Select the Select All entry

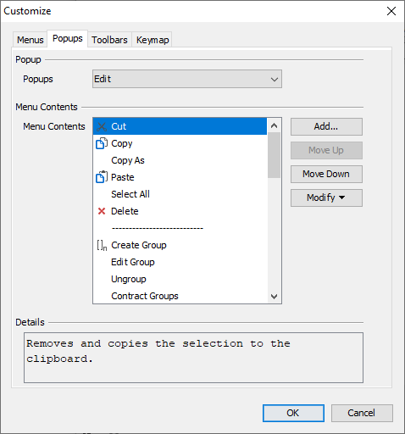tap(180, 194)
